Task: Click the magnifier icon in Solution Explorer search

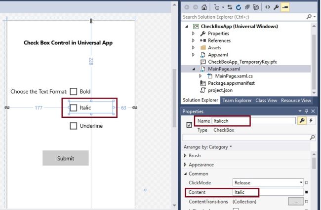Action: 309,17
